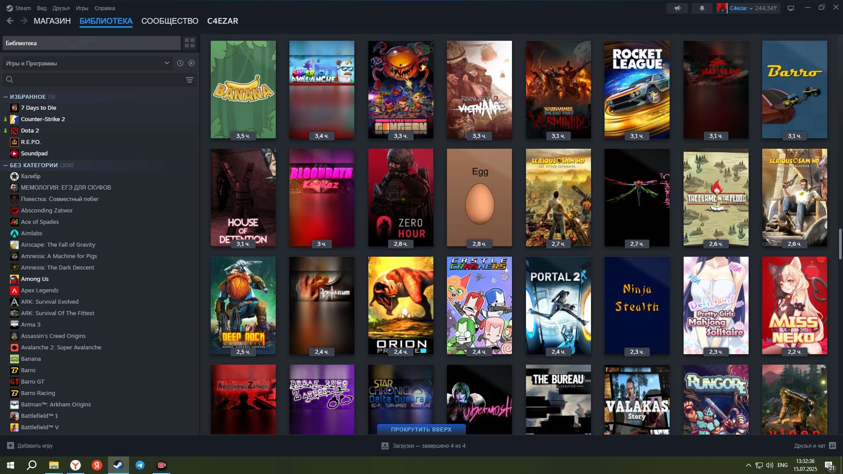Screen dimensions: 843x474
Task: Open the Steam menu
Action: click(x=23, y=8)
